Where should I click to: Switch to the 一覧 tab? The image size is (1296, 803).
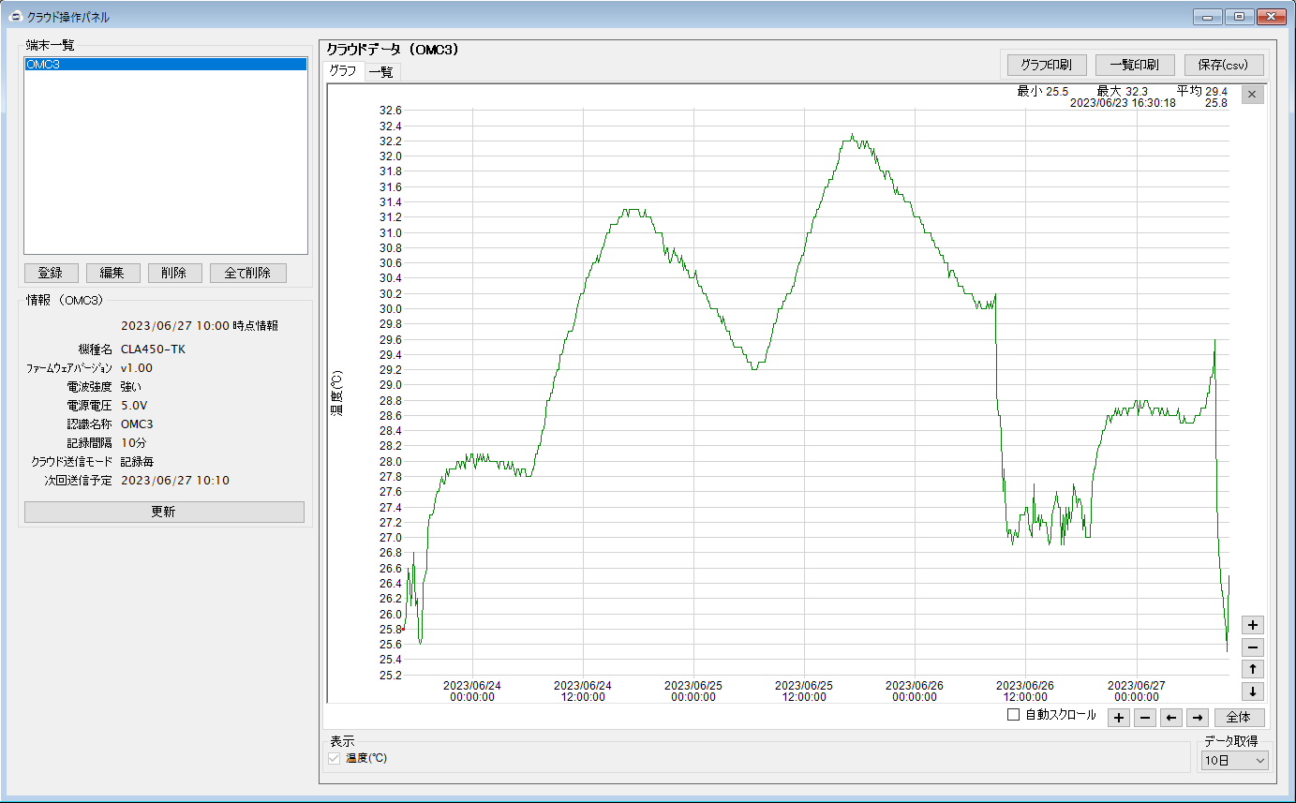[x=381, y=72]
